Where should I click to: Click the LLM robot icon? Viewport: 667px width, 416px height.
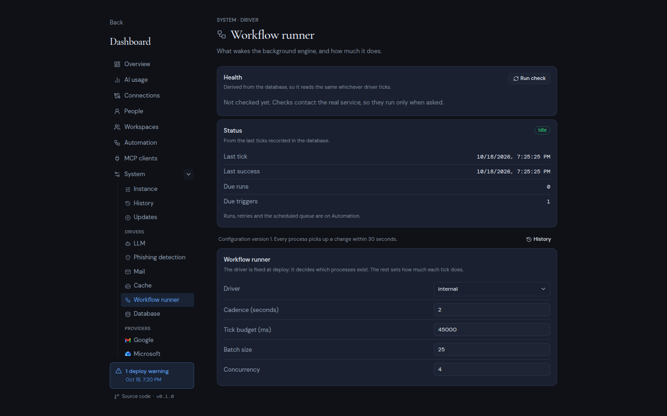[x=128, y=244]
